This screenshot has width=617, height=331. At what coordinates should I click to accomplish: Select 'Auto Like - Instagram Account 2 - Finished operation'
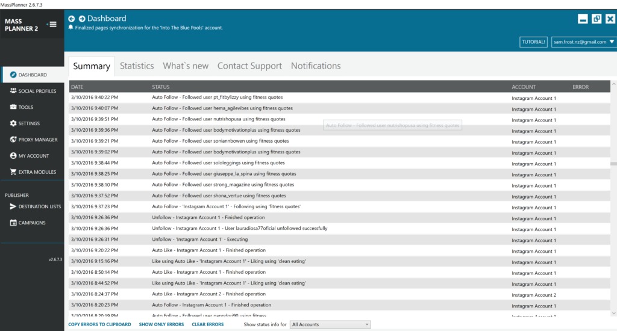[340, 294]
